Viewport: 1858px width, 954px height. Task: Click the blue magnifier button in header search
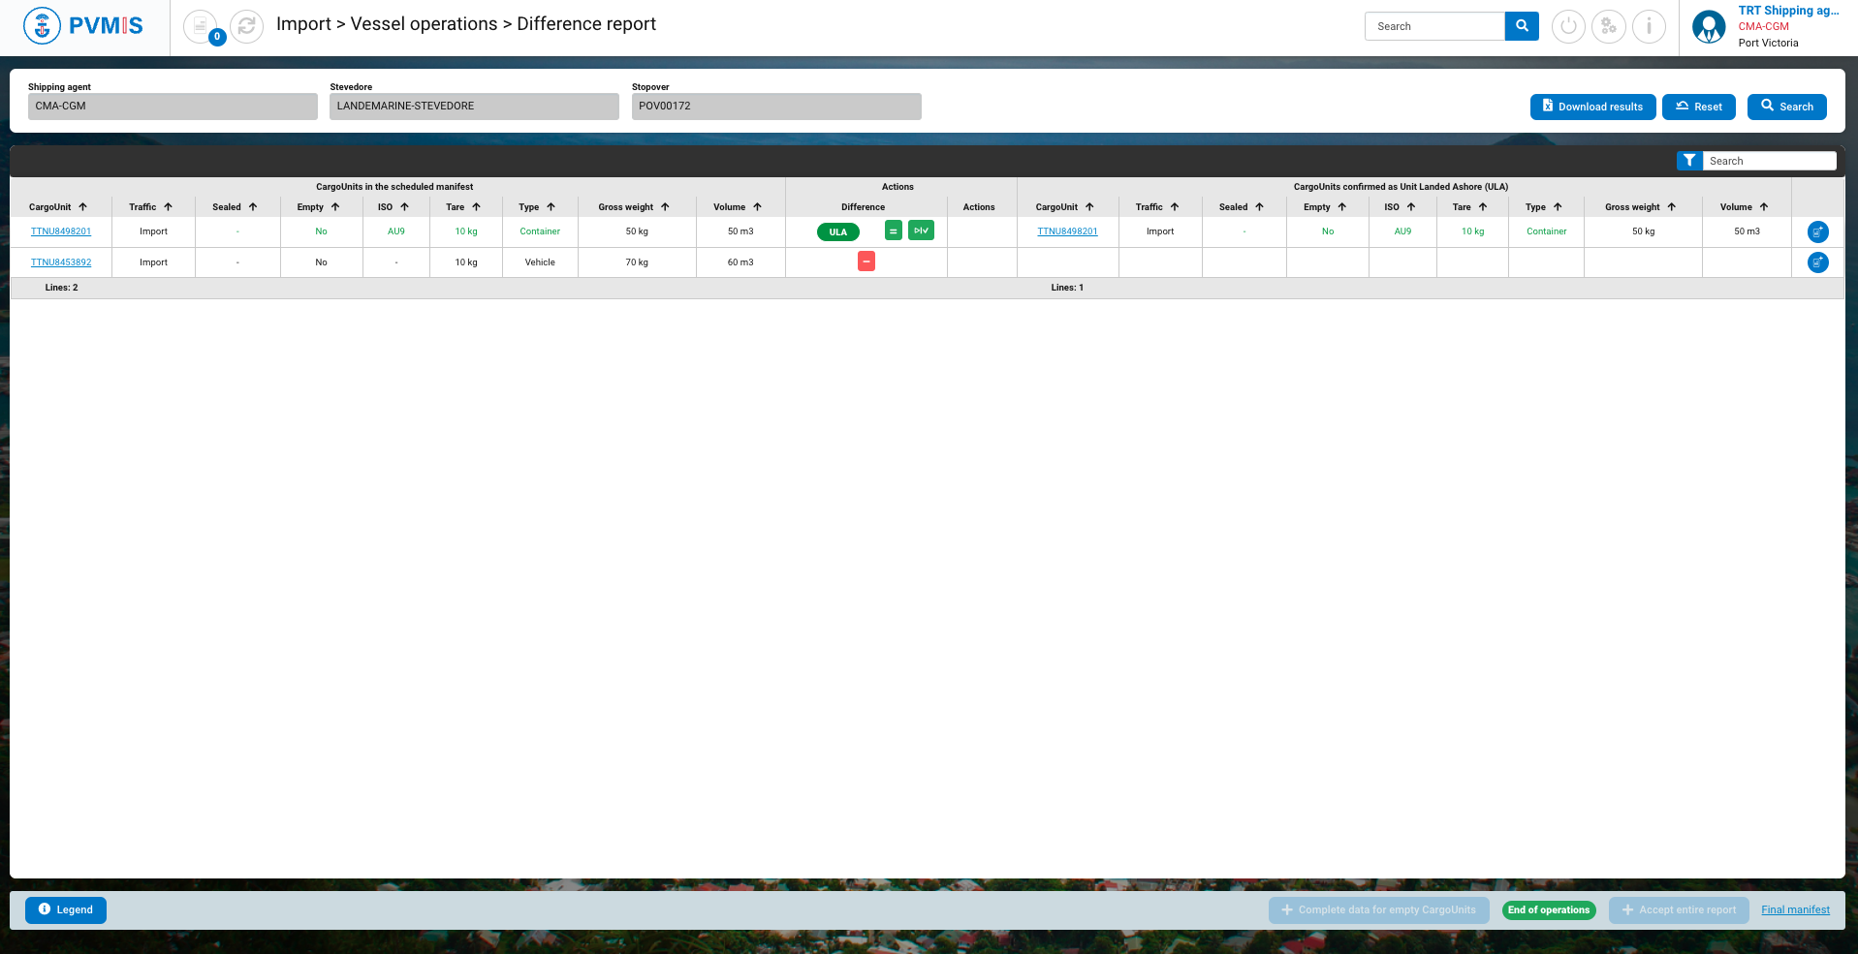[x=1522, y=26]
